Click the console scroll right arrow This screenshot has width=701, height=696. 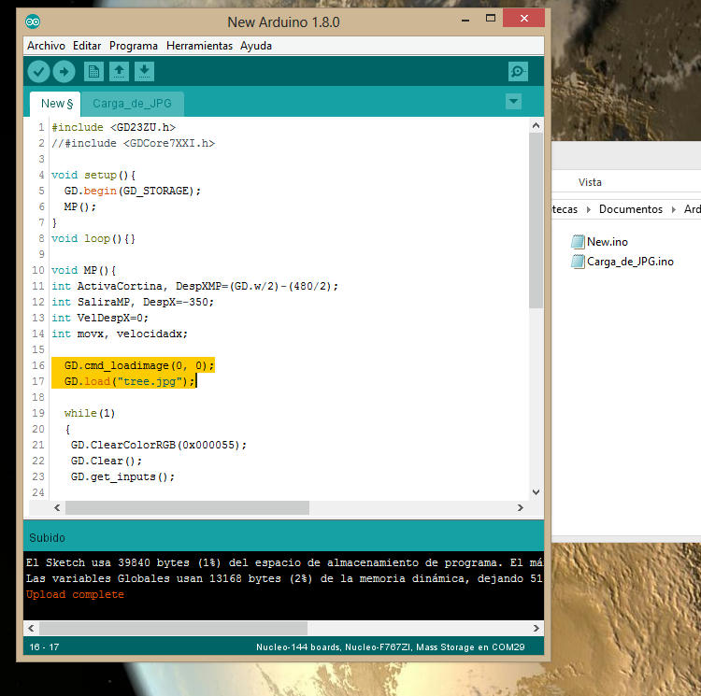point(536,628)
